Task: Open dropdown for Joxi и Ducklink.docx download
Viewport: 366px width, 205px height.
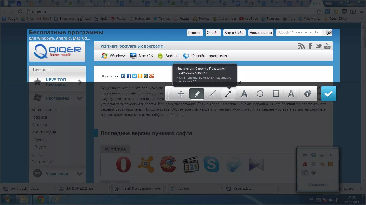Action: tap(54, 188)
